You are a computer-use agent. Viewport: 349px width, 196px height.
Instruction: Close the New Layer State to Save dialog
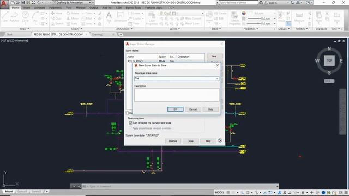pyautogui.click(x=218, y=65)
